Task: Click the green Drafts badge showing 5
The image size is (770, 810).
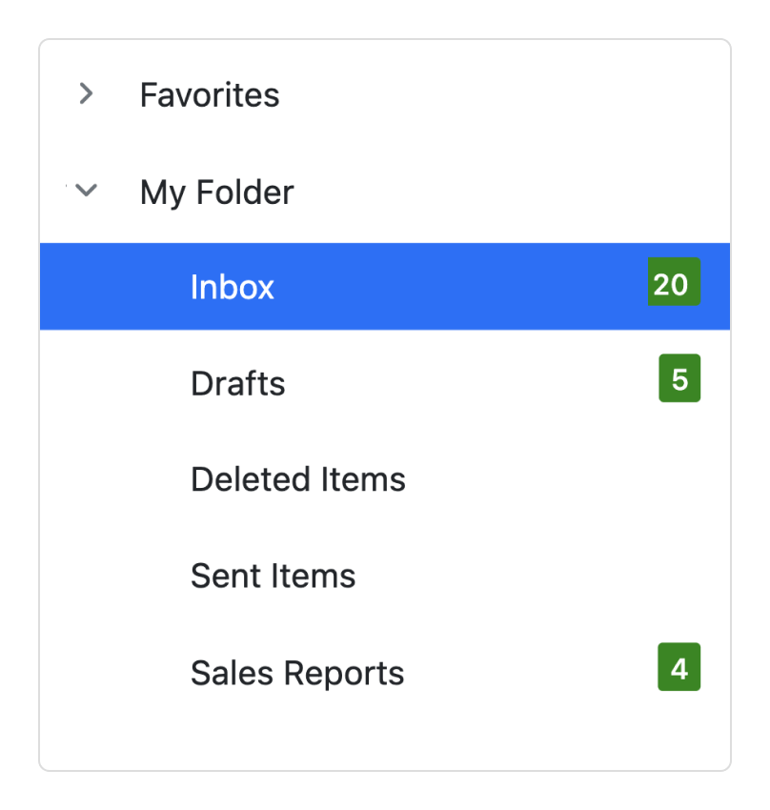Action: coord(679,378)
